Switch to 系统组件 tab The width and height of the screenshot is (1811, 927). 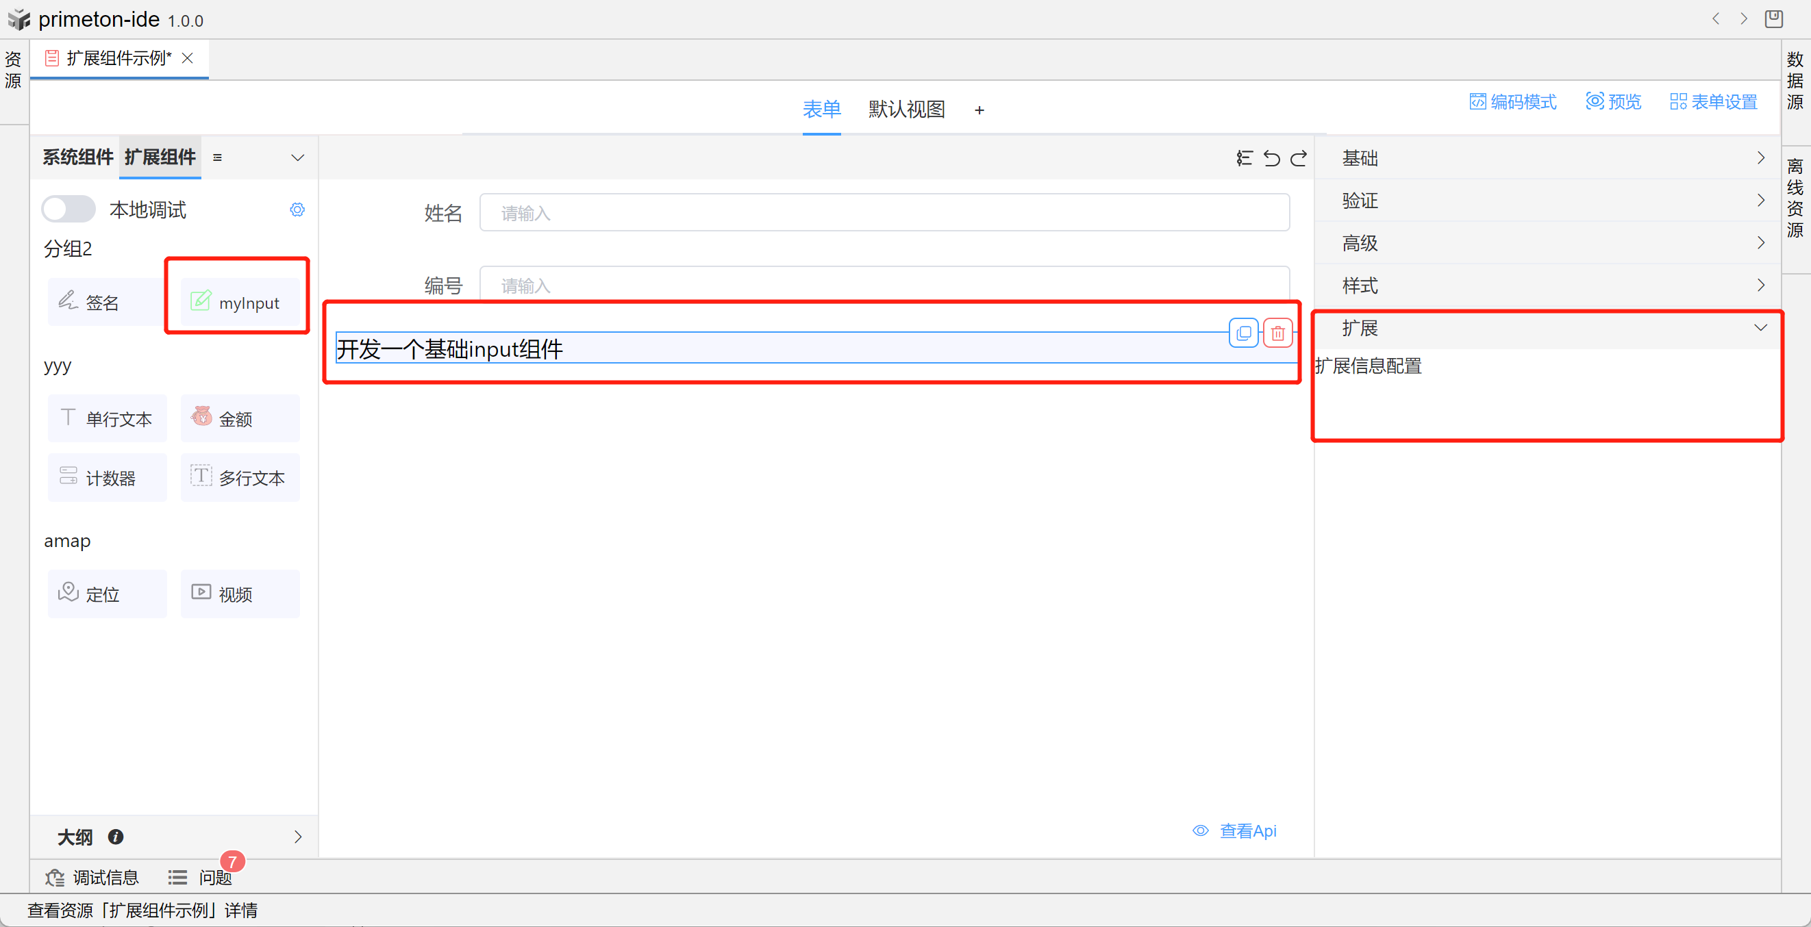pyautogui.click(x=77, y=157)
